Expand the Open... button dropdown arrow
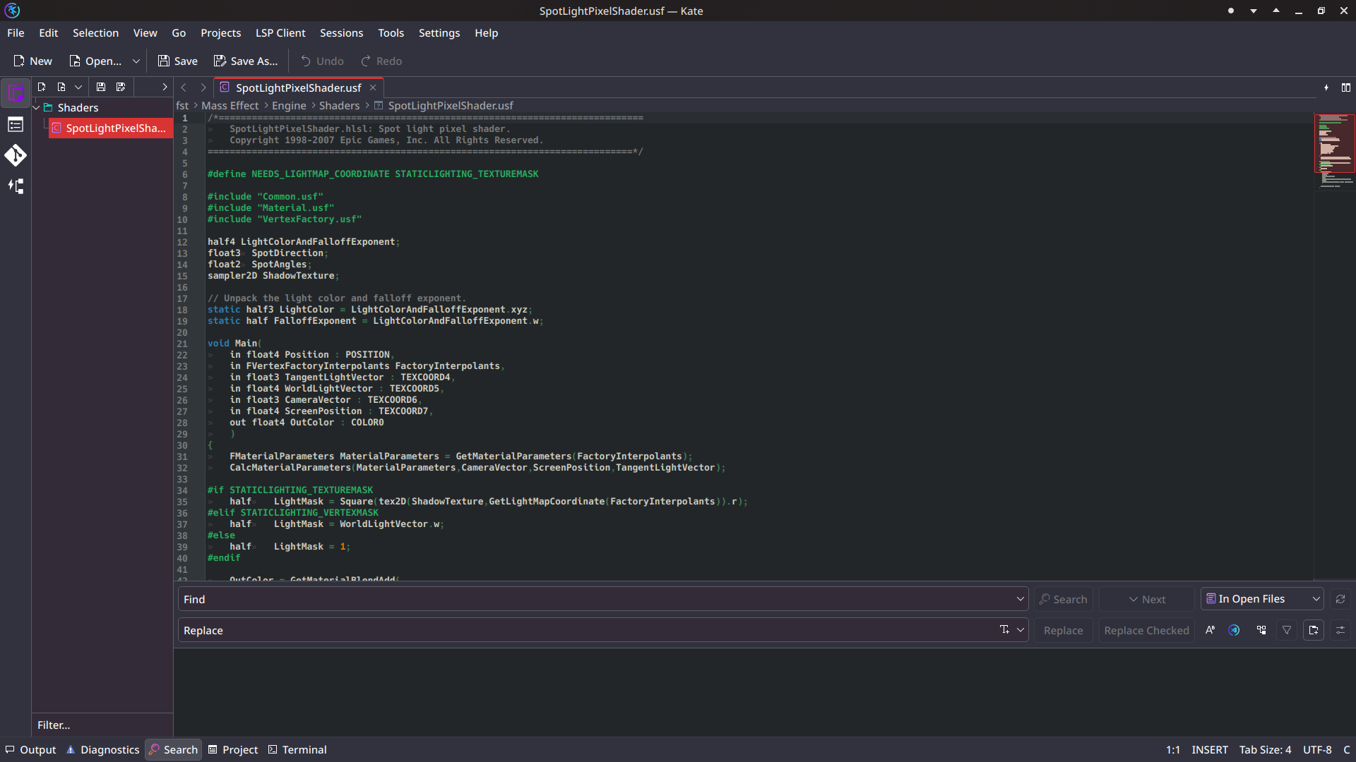This screenshot has width=1356, height=762. click(x=136, y=61)
